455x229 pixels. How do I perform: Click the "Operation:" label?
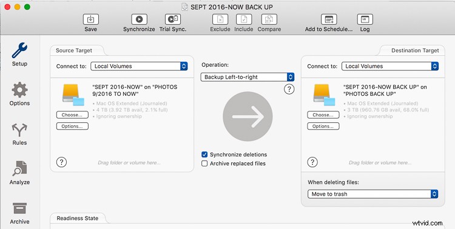pos(215,65)
